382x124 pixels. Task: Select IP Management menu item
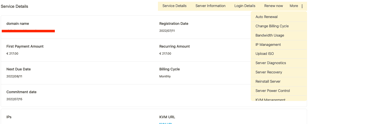(x=268, y=45)
